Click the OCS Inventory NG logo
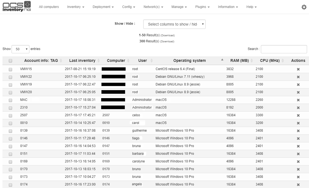This screenshot has height=188, width=309. (x=16, y=6)
